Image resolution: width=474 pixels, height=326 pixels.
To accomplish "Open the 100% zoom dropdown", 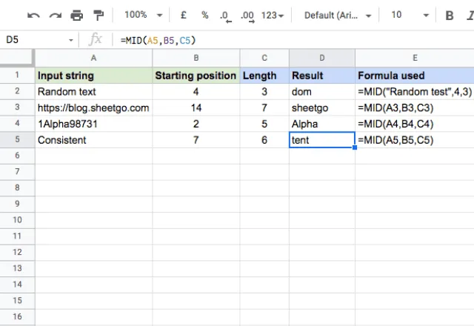I will [143, 15].
